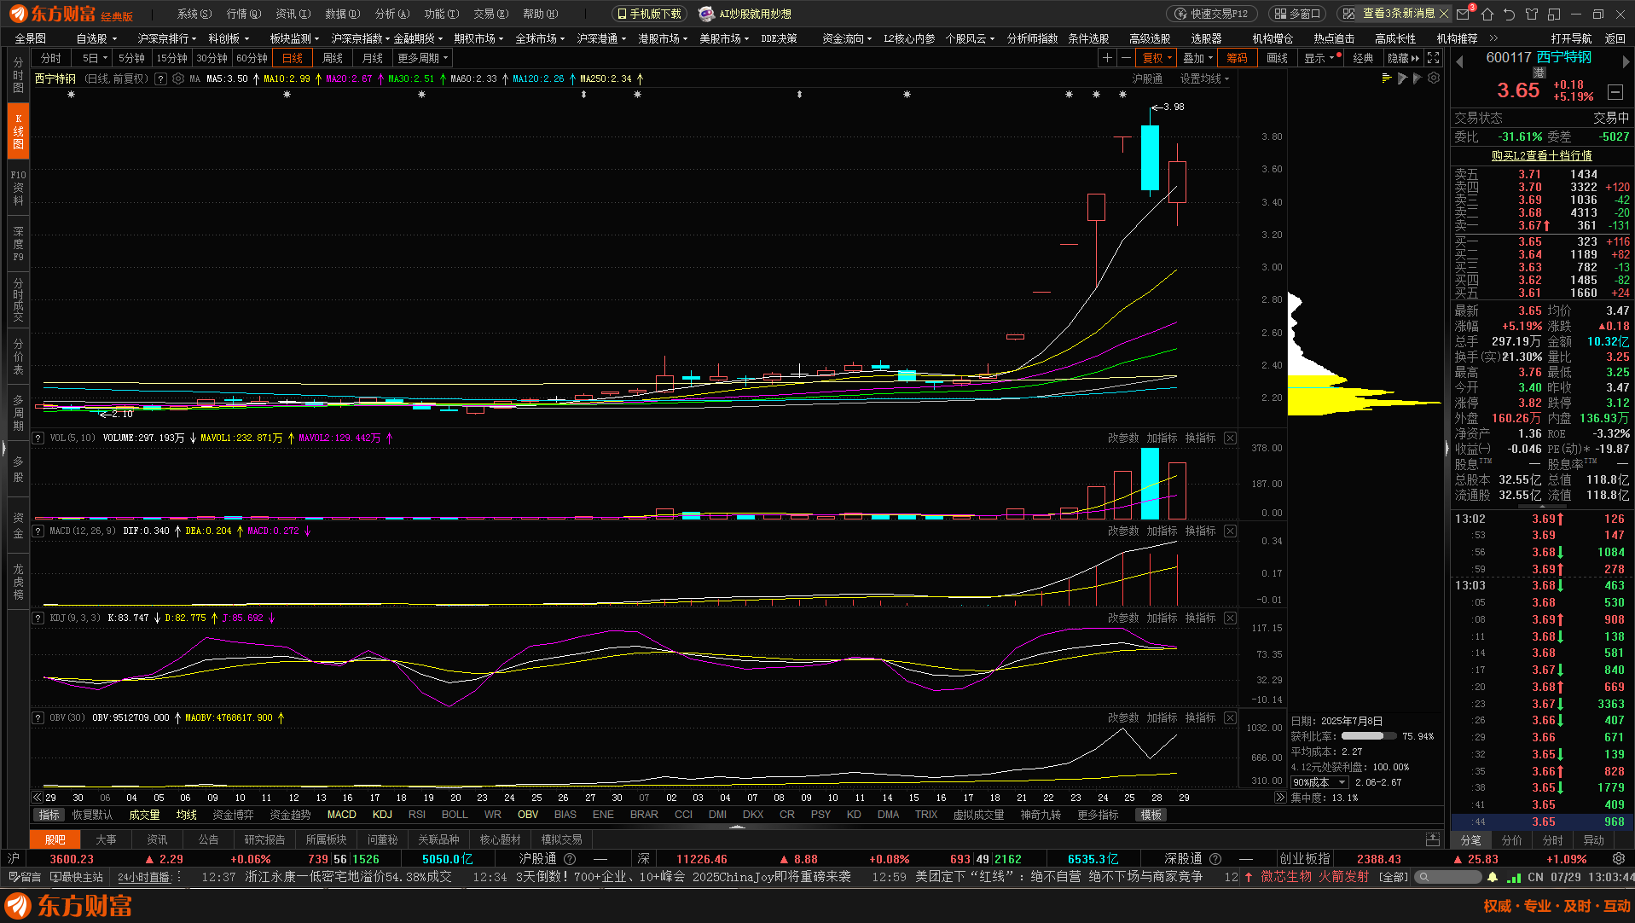Click the fullscreen chart icon
The image size is (1635, 923).
tap(1434, 58)
